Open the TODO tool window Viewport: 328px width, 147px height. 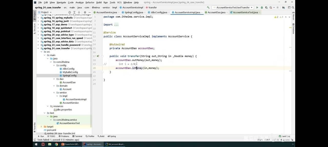click(51, 136)
